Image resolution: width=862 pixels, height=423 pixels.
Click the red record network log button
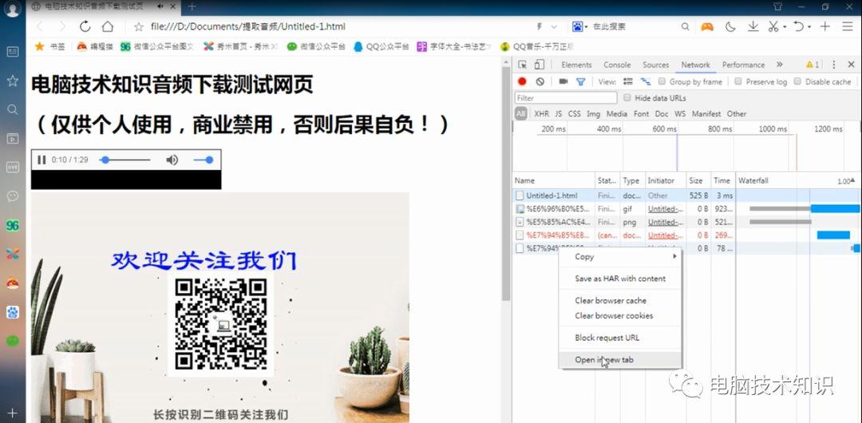(522, 81)
